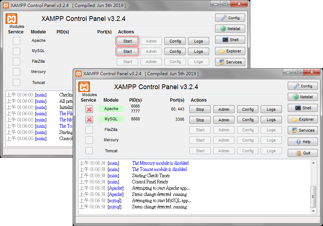Click the Help button
The width and height of the screenshot is (323, 226).
tap(302, 142)
